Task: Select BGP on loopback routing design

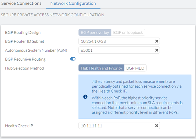Action: coord(128,33)
